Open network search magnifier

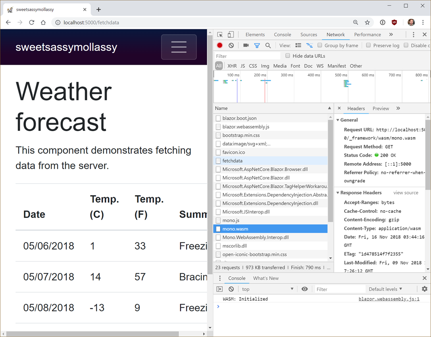(x=268, y=45)
